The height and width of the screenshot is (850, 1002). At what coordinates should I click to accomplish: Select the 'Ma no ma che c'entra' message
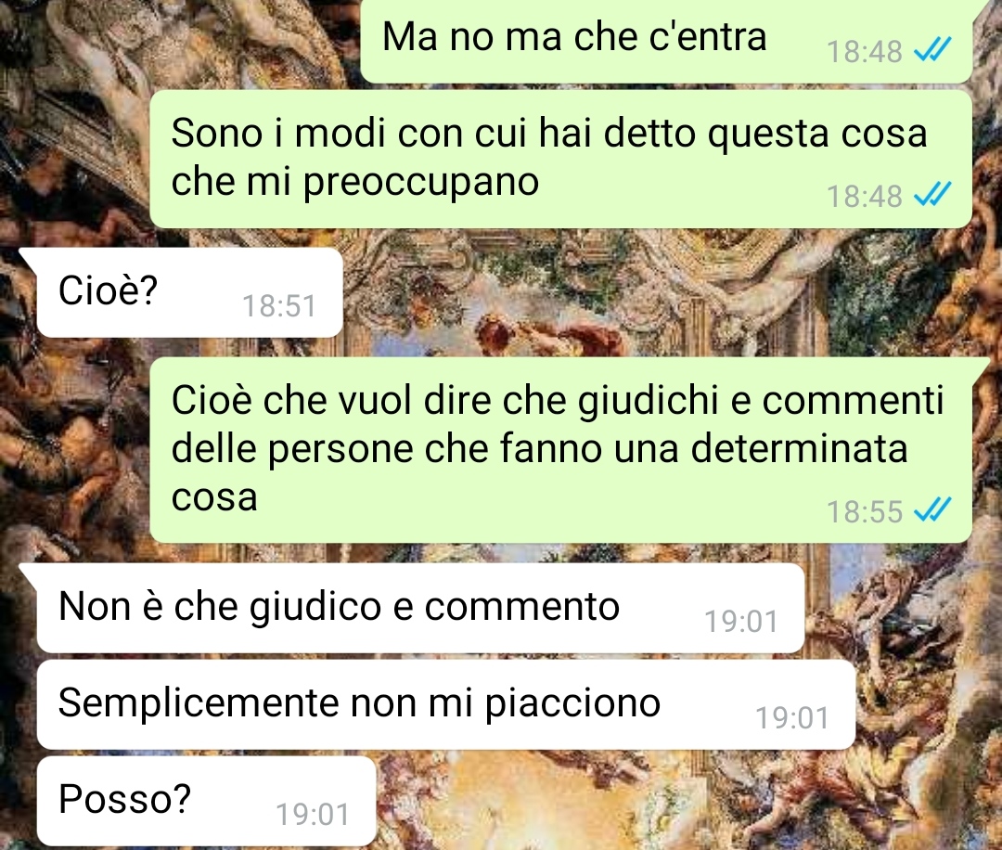tap(666, 41)
